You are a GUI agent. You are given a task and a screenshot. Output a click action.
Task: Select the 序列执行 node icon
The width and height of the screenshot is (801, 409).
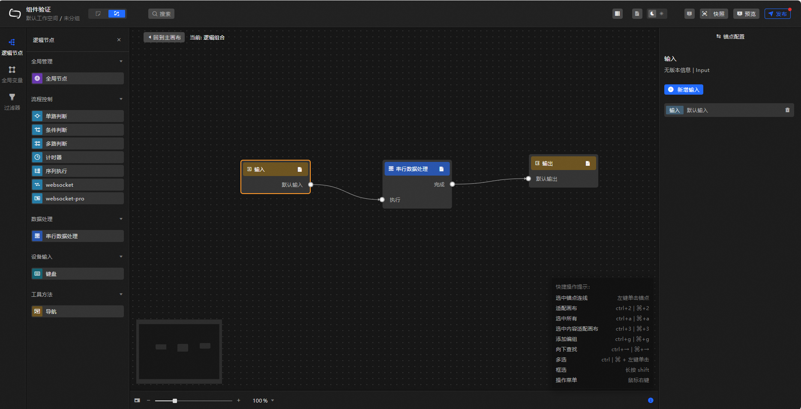click(x=37, y=171)
